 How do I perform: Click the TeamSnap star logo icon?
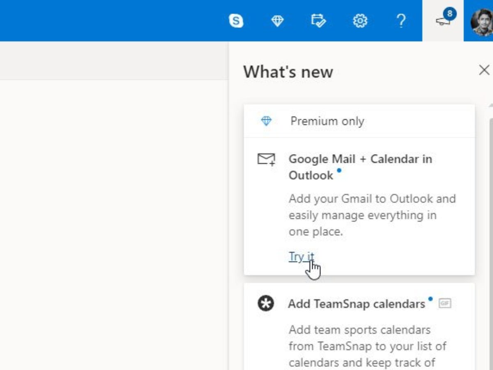(266, 304)
